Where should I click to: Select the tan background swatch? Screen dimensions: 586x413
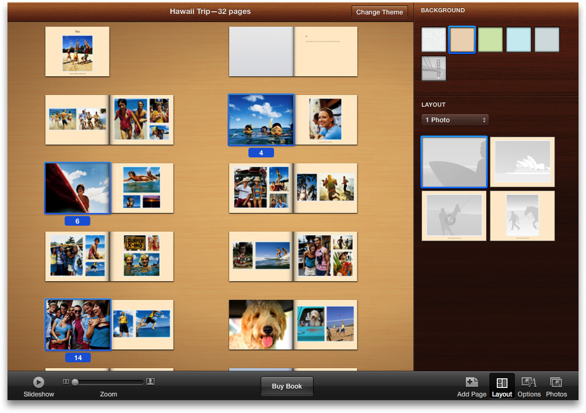point(462,40)
